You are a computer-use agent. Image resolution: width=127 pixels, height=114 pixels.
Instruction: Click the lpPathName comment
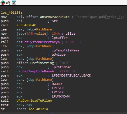(62, 67)
